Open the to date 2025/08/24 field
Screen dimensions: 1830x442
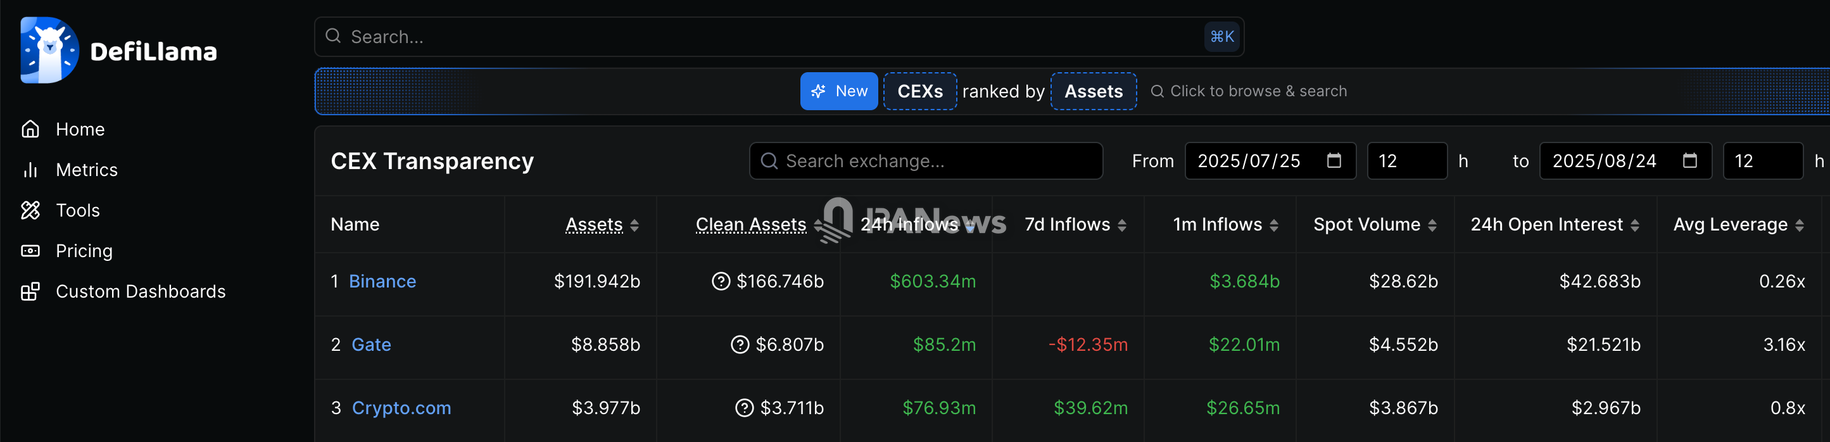(1625, 161)
